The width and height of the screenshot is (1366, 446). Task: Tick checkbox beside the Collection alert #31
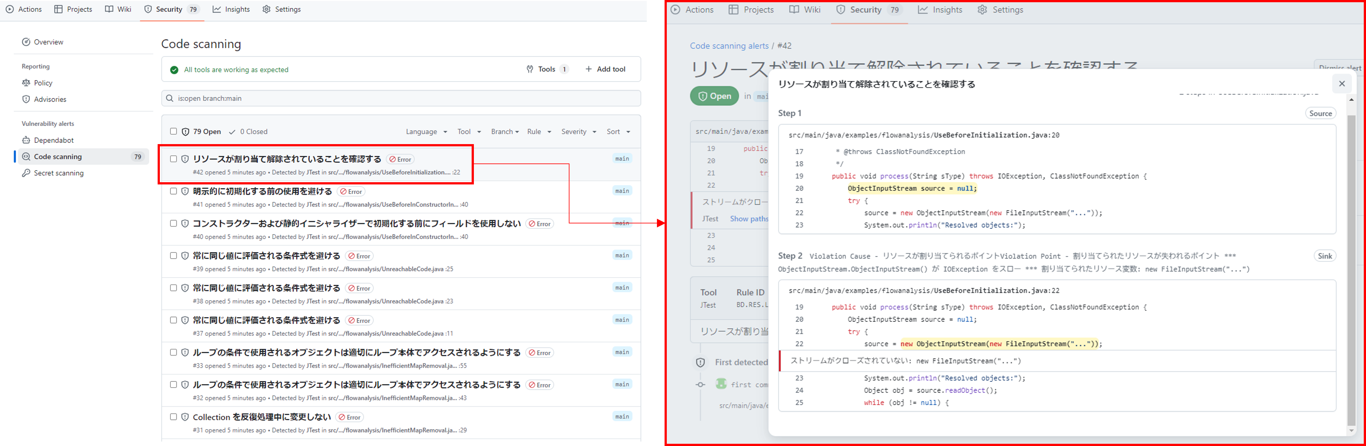tap(174, 417)
